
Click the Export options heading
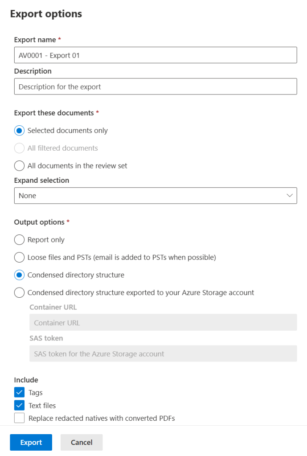[46, 14]
